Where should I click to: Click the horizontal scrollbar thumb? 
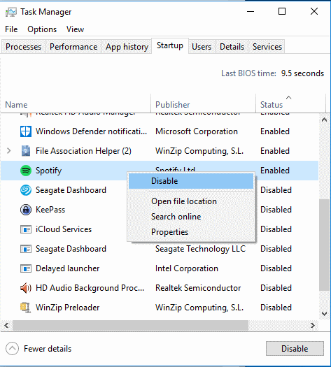point(130,325)
